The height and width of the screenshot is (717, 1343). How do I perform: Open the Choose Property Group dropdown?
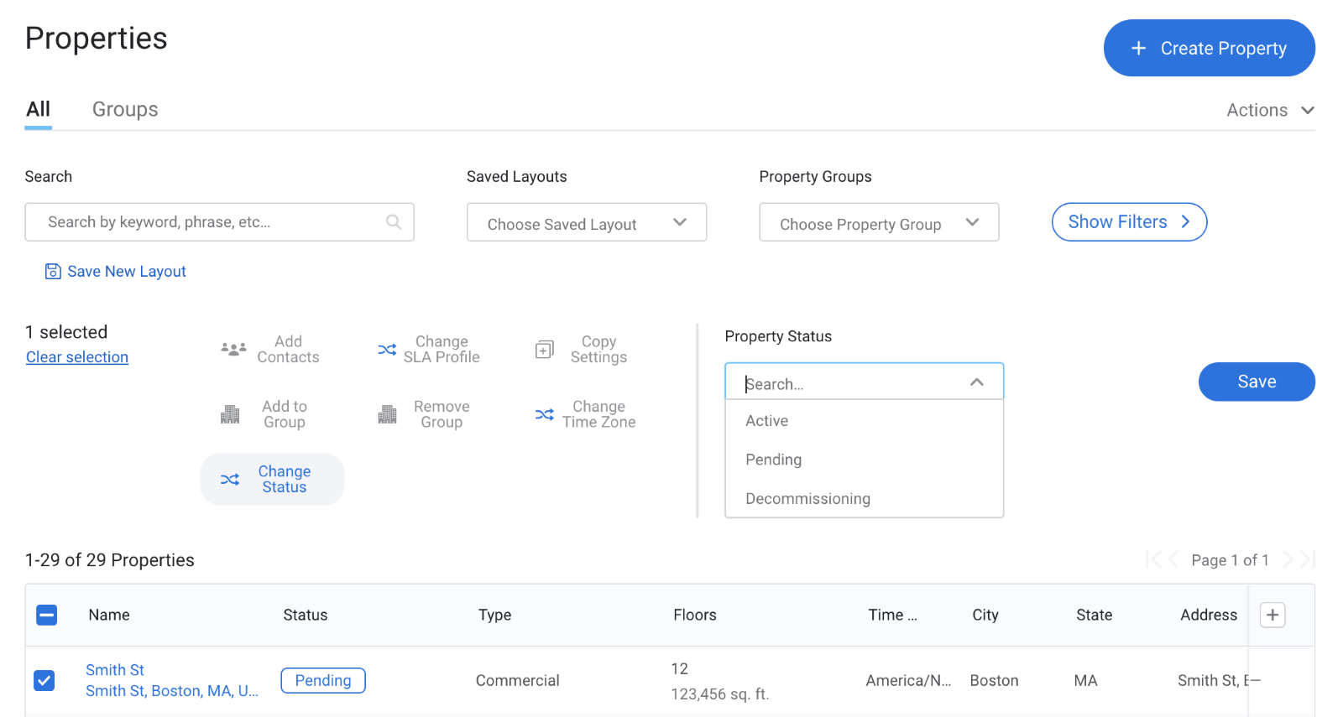point(878,223)
